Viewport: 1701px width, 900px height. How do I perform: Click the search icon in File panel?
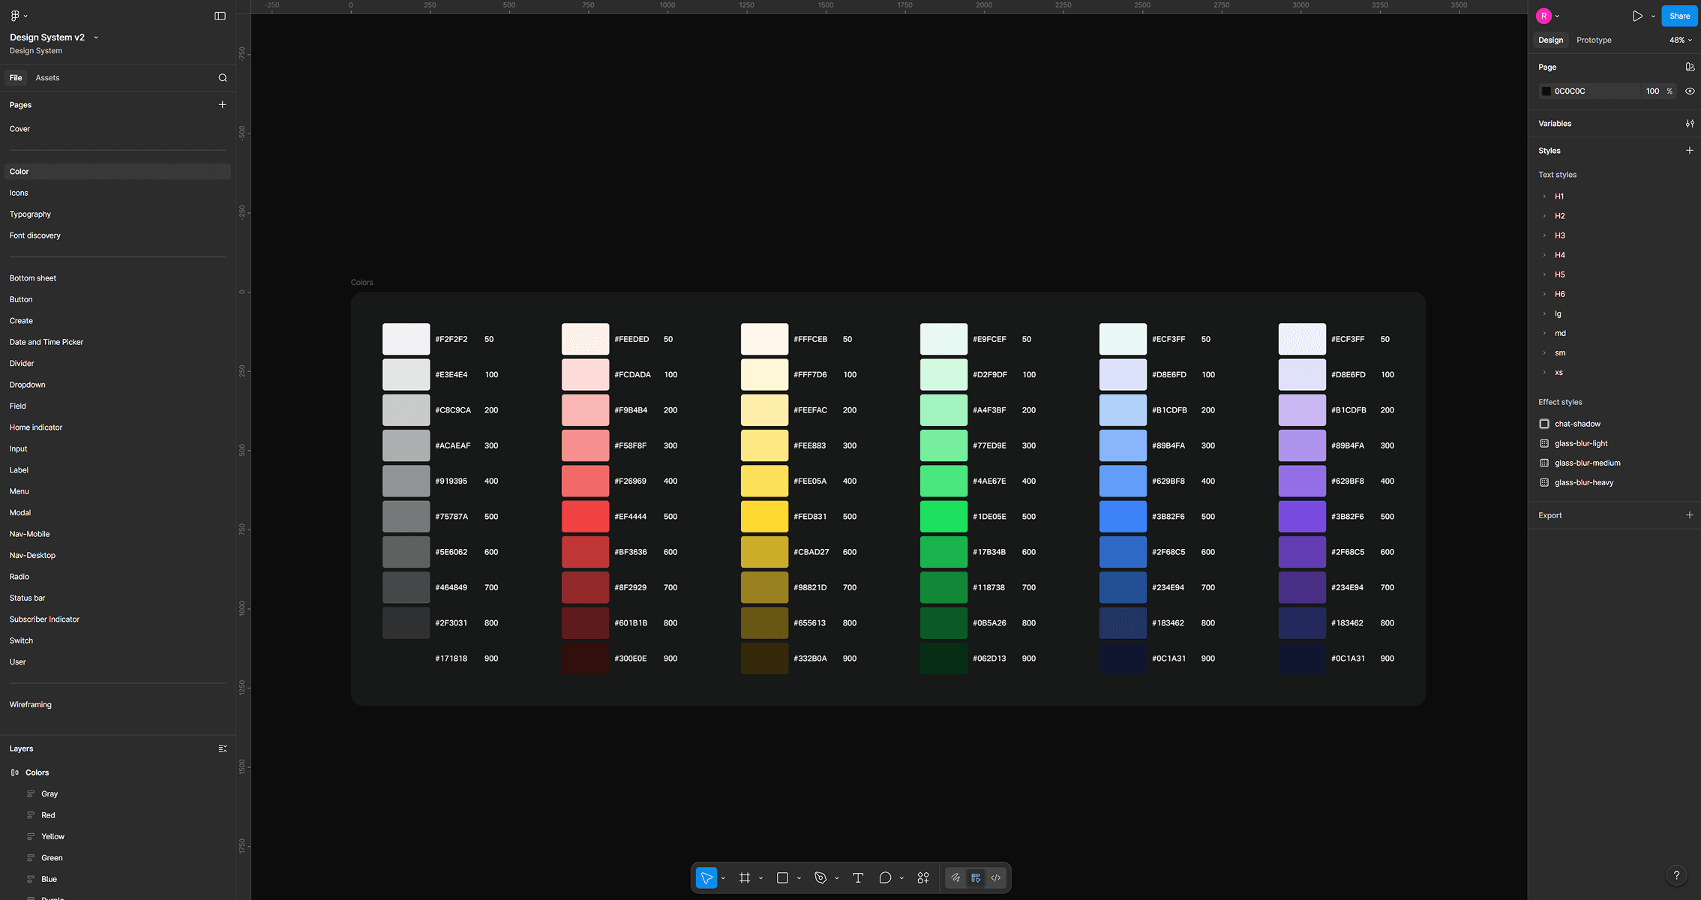coord(223,78)
